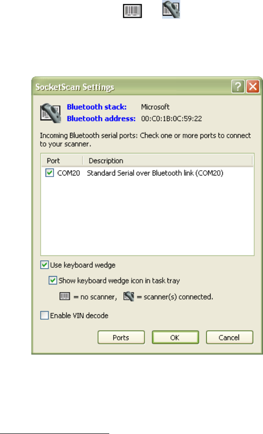Click the barcode no-scanner icon at top

tap(132, 11)
